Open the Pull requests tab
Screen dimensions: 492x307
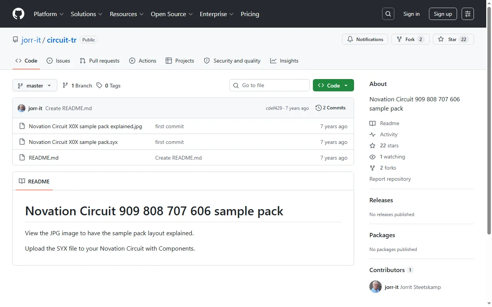click(100, 61)
